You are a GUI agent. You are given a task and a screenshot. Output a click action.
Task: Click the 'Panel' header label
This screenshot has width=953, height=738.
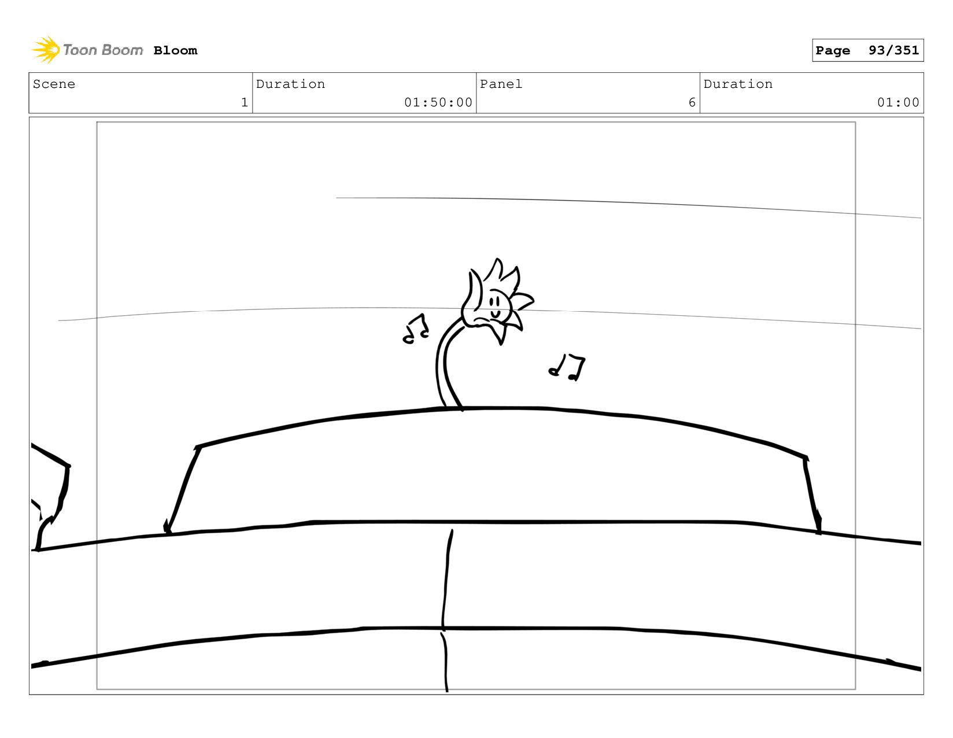pyautogui.click(x=501, y=84)
